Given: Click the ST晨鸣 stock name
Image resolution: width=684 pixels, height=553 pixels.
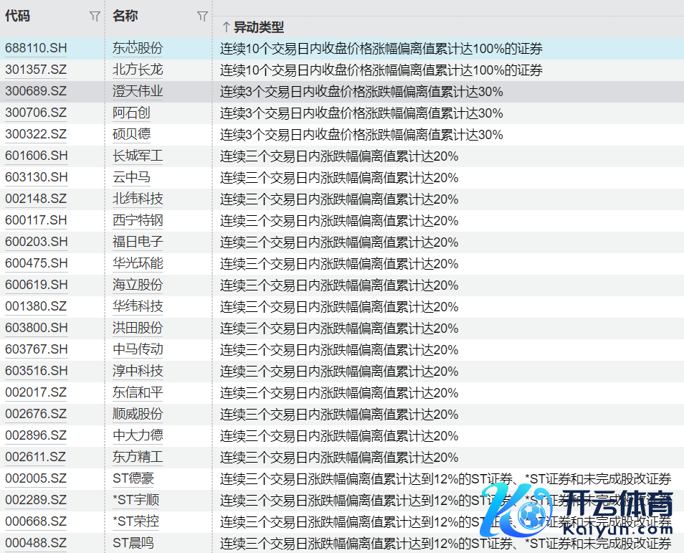Looking at the screenshot, I should [x=133, y=544].
